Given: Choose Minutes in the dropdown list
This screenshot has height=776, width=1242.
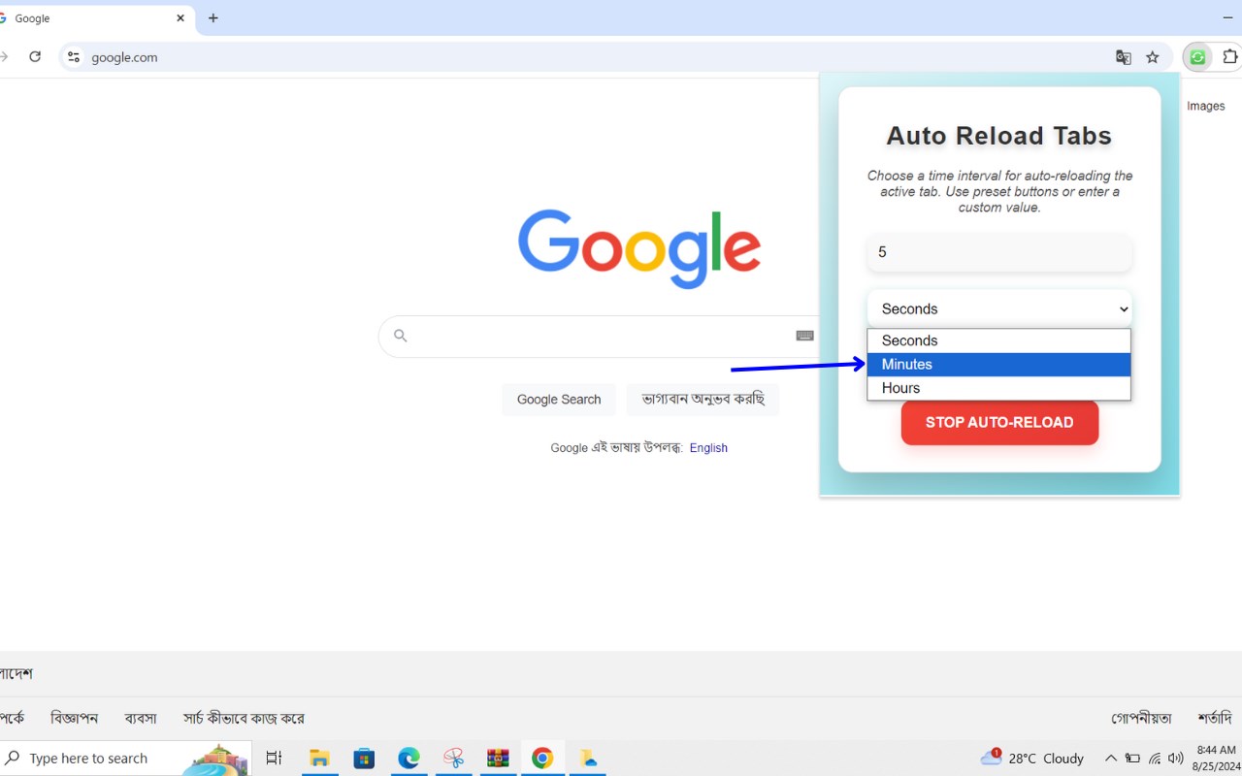Looking at the screenshot, I should coord(999,365).
